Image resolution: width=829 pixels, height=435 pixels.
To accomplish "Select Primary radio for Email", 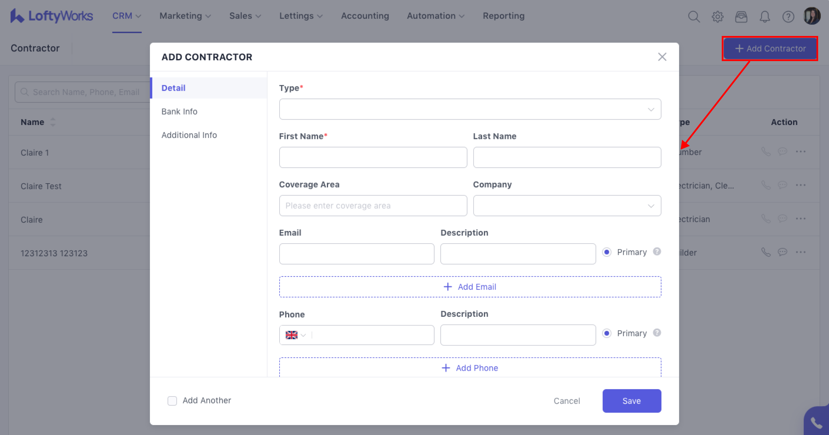I will click(606, 252).
